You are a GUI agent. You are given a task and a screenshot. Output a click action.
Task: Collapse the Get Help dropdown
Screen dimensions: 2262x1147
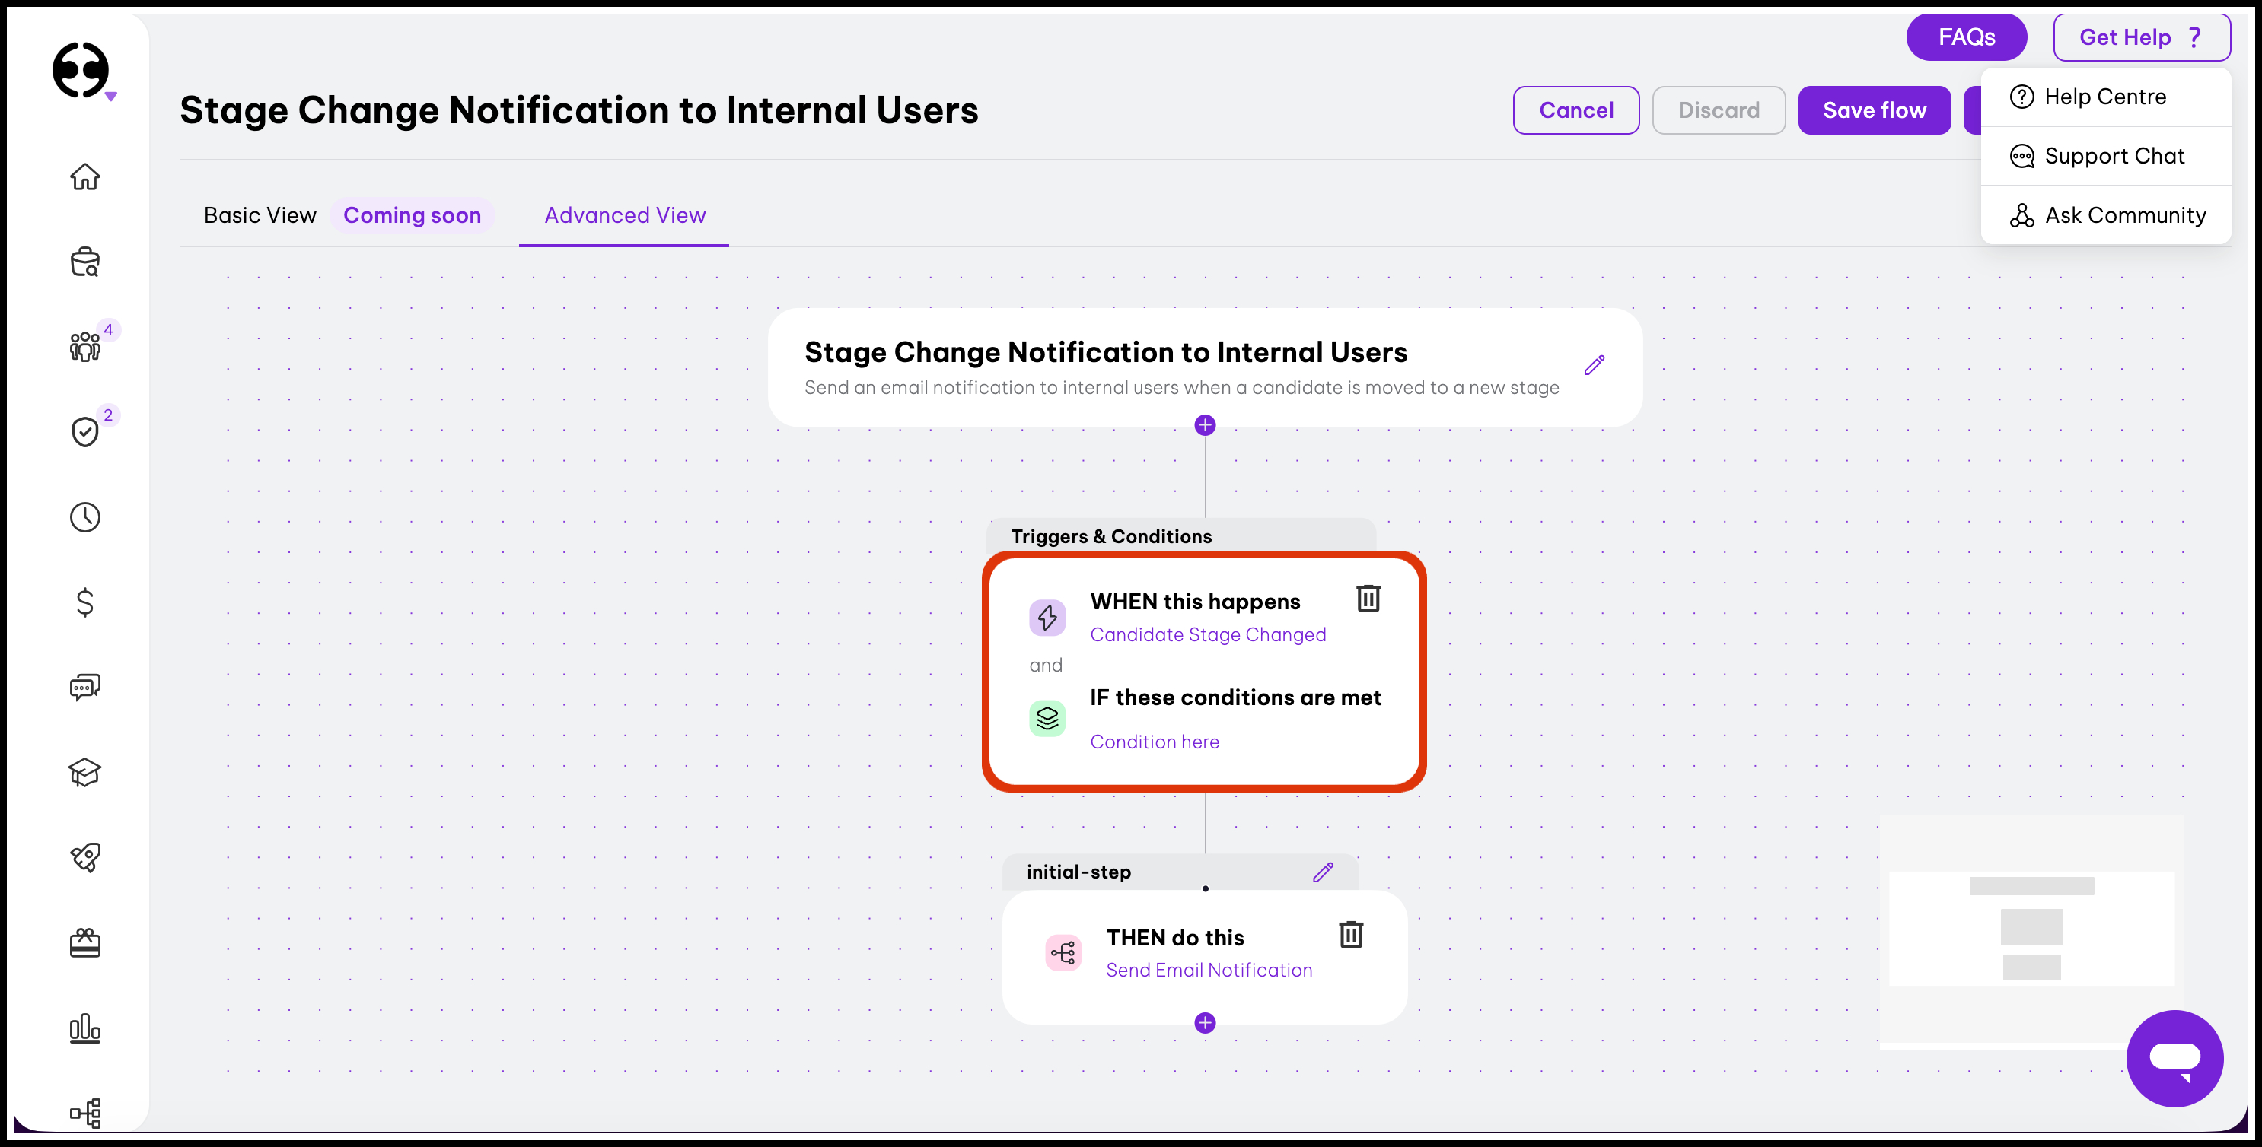click(x=2141, y=37)
